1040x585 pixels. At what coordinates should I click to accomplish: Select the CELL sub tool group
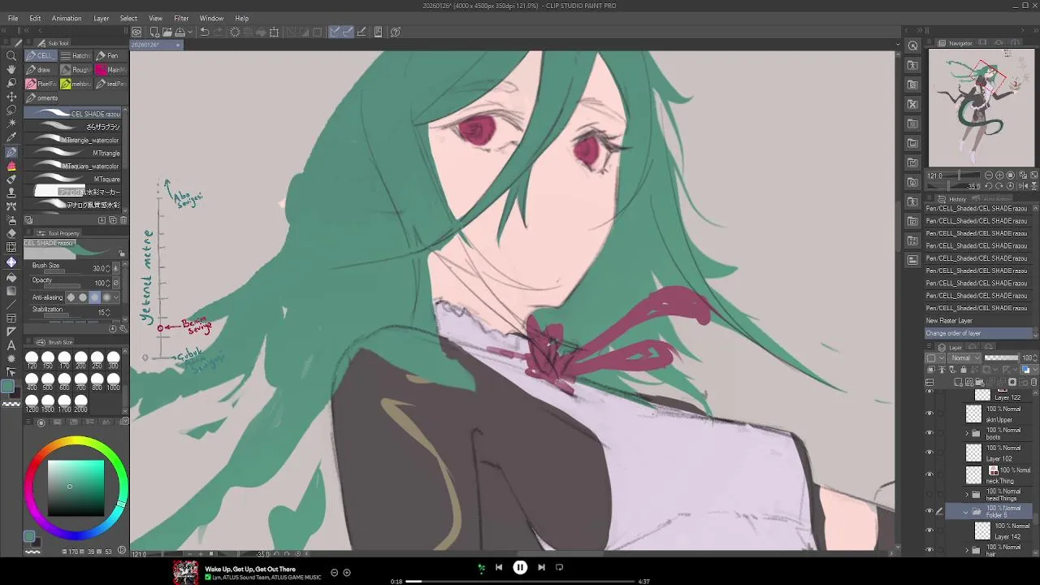coord(40,55)
